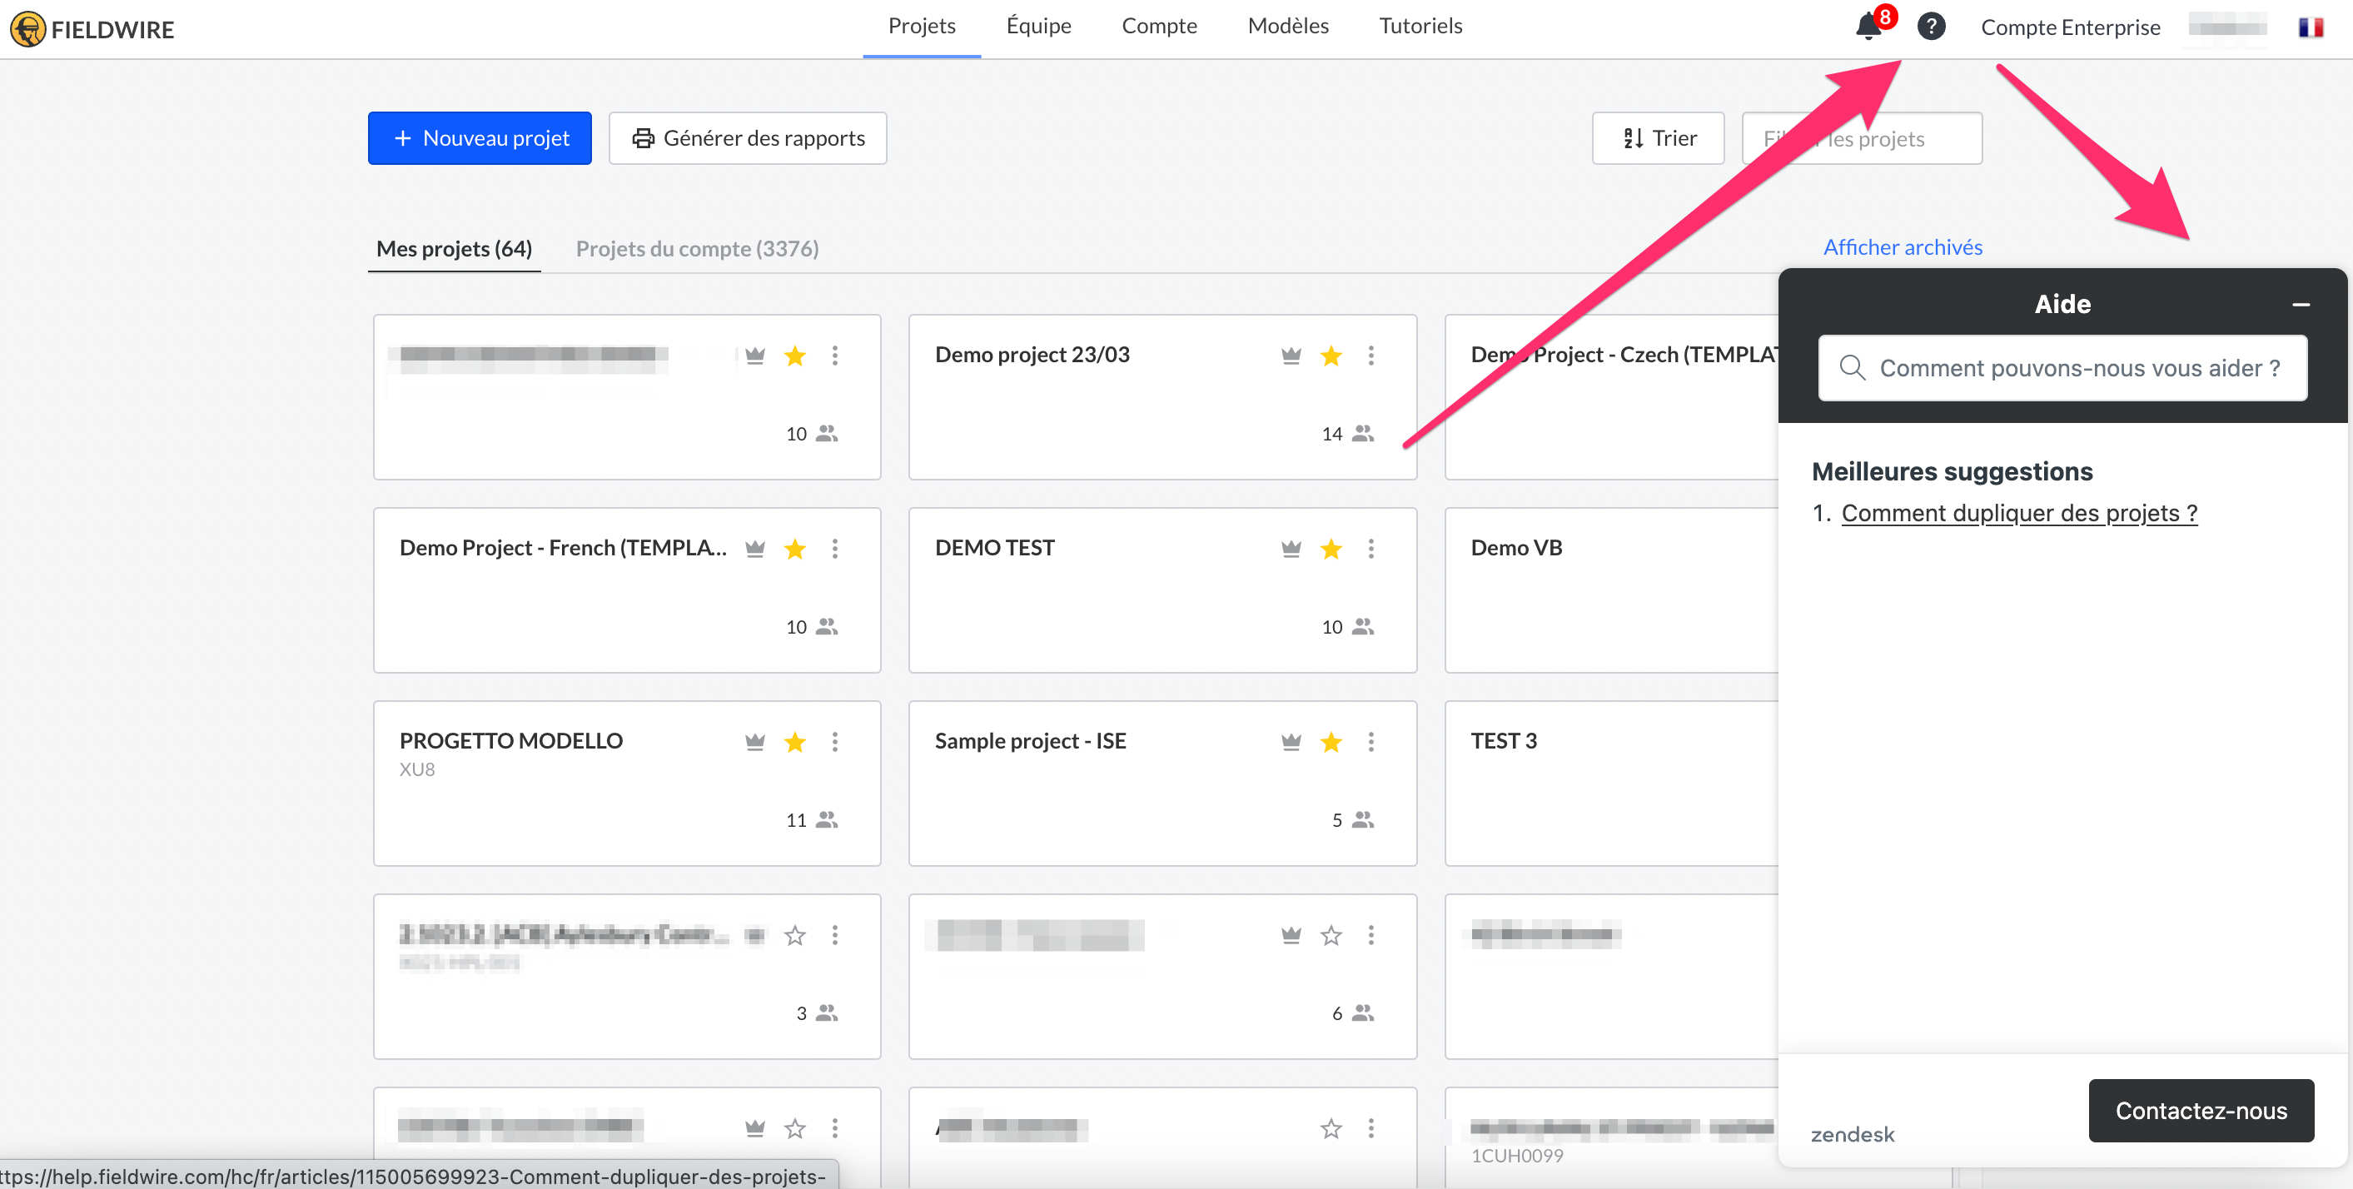Click crown icon on Demo Project - French
Viewport: 2353px width, 1189px height.
click(x=754, y=548)
